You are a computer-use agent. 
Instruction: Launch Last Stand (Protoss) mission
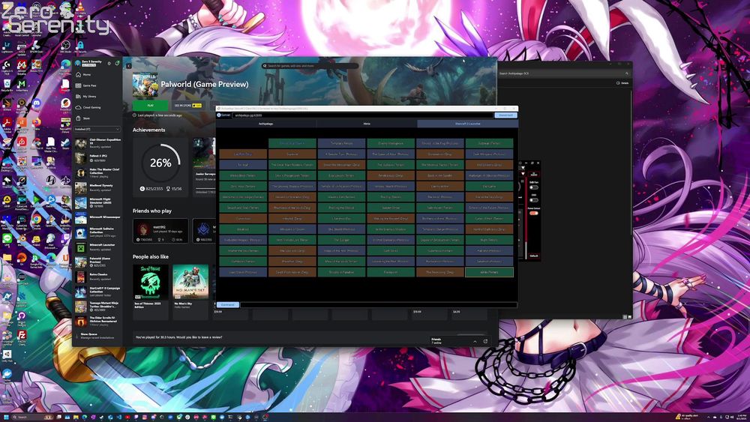[x=243, y=272]
